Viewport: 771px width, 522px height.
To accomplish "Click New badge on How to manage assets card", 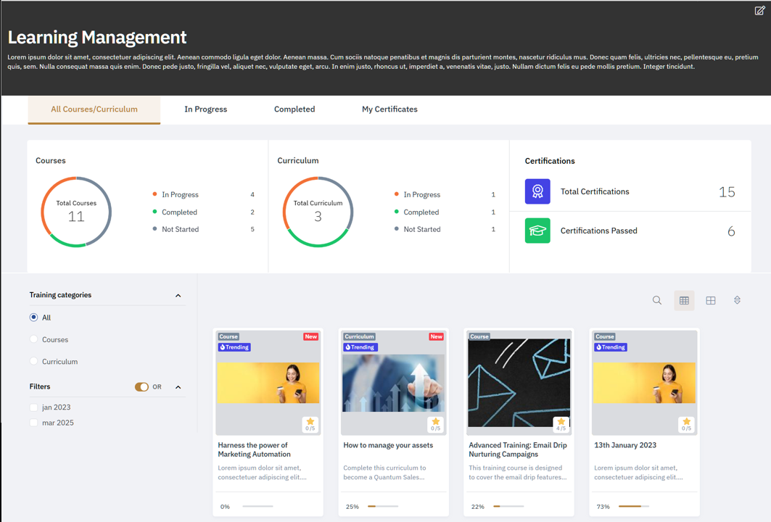I will point(436,336).
